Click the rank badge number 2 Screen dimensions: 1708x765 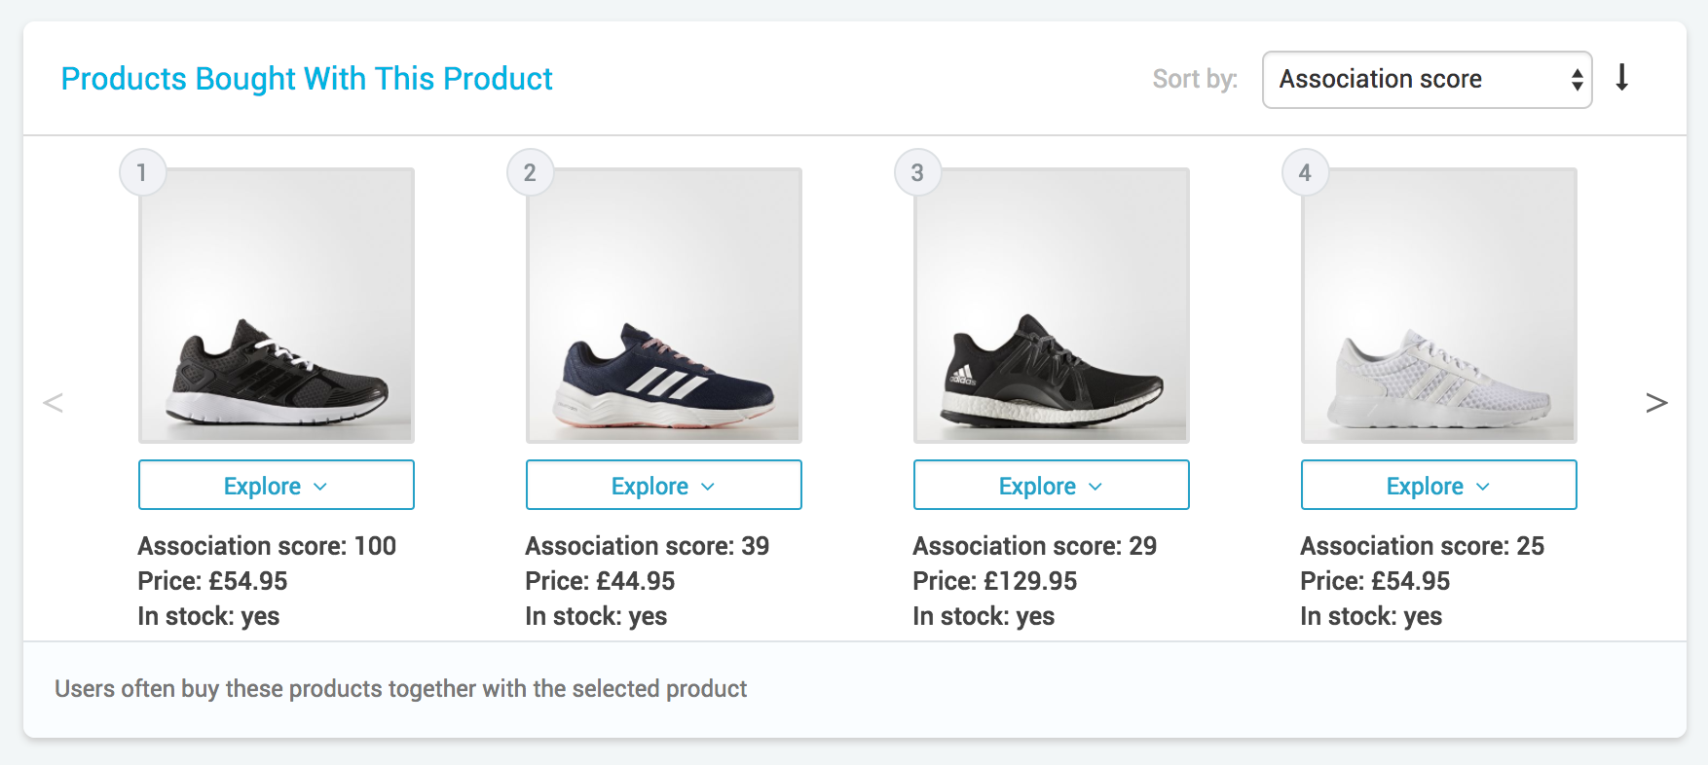point(530,173)
